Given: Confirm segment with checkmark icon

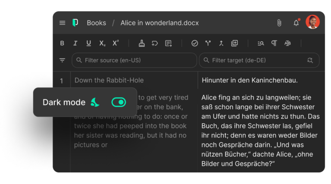Looking at the screenshot, I should pos(194,43).
